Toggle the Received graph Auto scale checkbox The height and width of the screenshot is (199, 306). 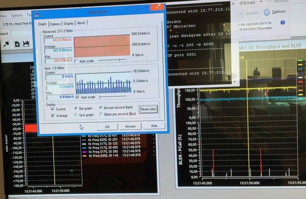click(76, 61)
